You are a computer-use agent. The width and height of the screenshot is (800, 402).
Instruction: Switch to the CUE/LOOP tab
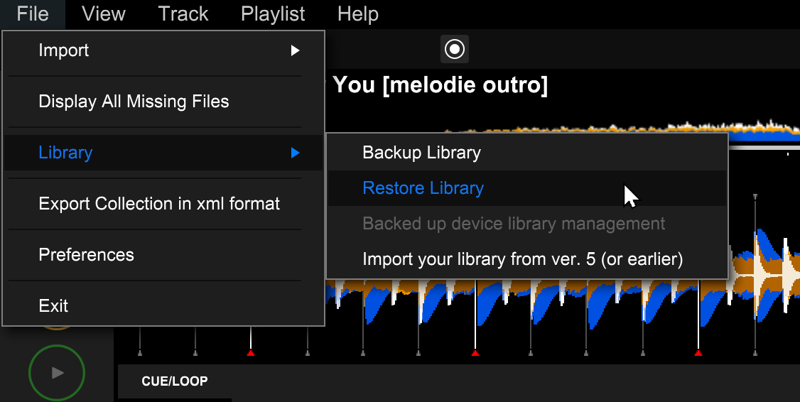tap(175, 381)
